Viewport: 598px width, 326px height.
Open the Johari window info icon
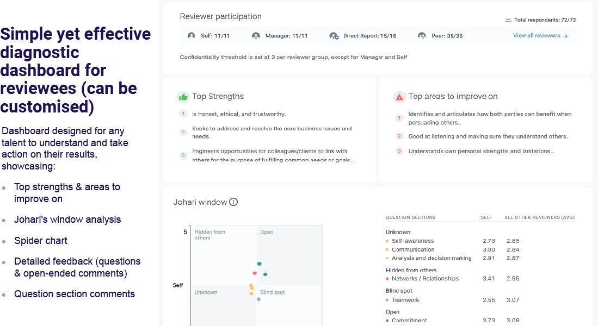click(x=233, y=202)
